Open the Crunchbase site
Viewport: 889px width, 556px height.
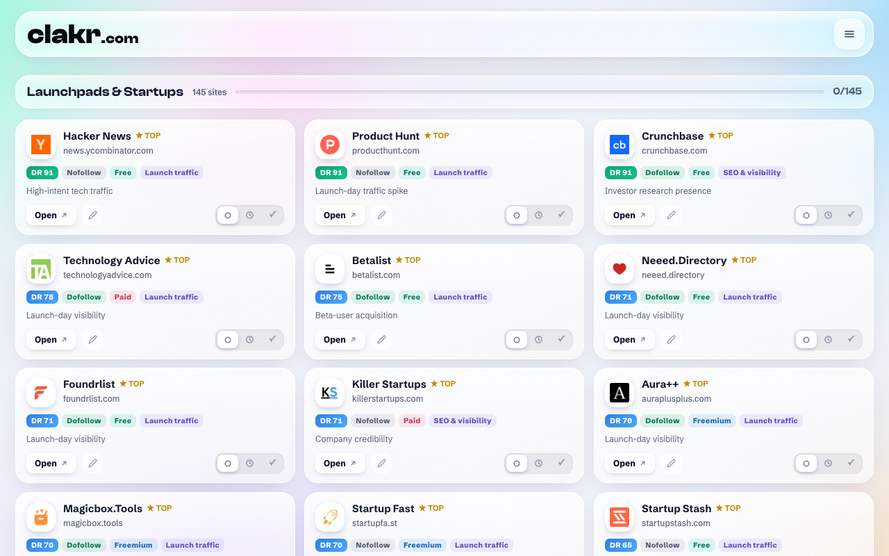pyautogui.click(x=630, y=215)
